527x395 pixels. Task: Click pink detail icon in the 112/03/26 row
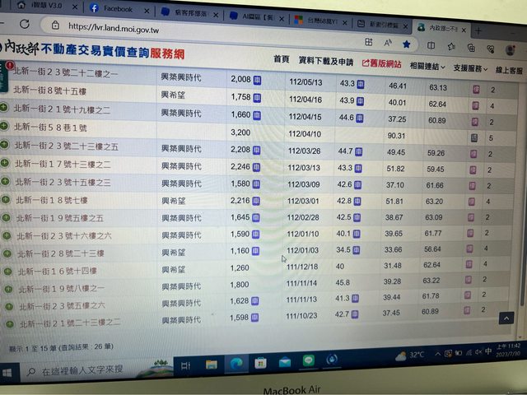475,152
